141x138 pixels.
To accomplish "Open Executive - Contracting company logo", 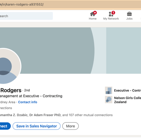I will pos(109,90).
